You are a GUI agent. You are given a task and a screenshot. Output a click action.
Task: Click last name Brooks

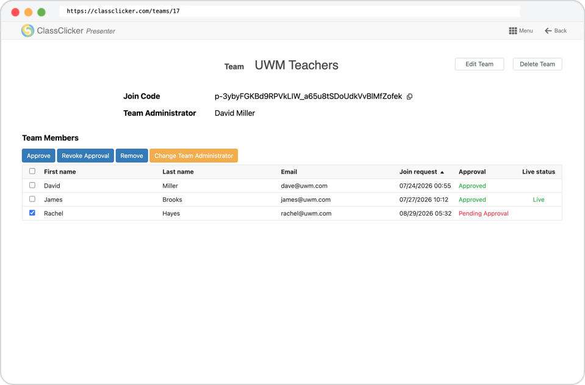click(x=172, y=199)
